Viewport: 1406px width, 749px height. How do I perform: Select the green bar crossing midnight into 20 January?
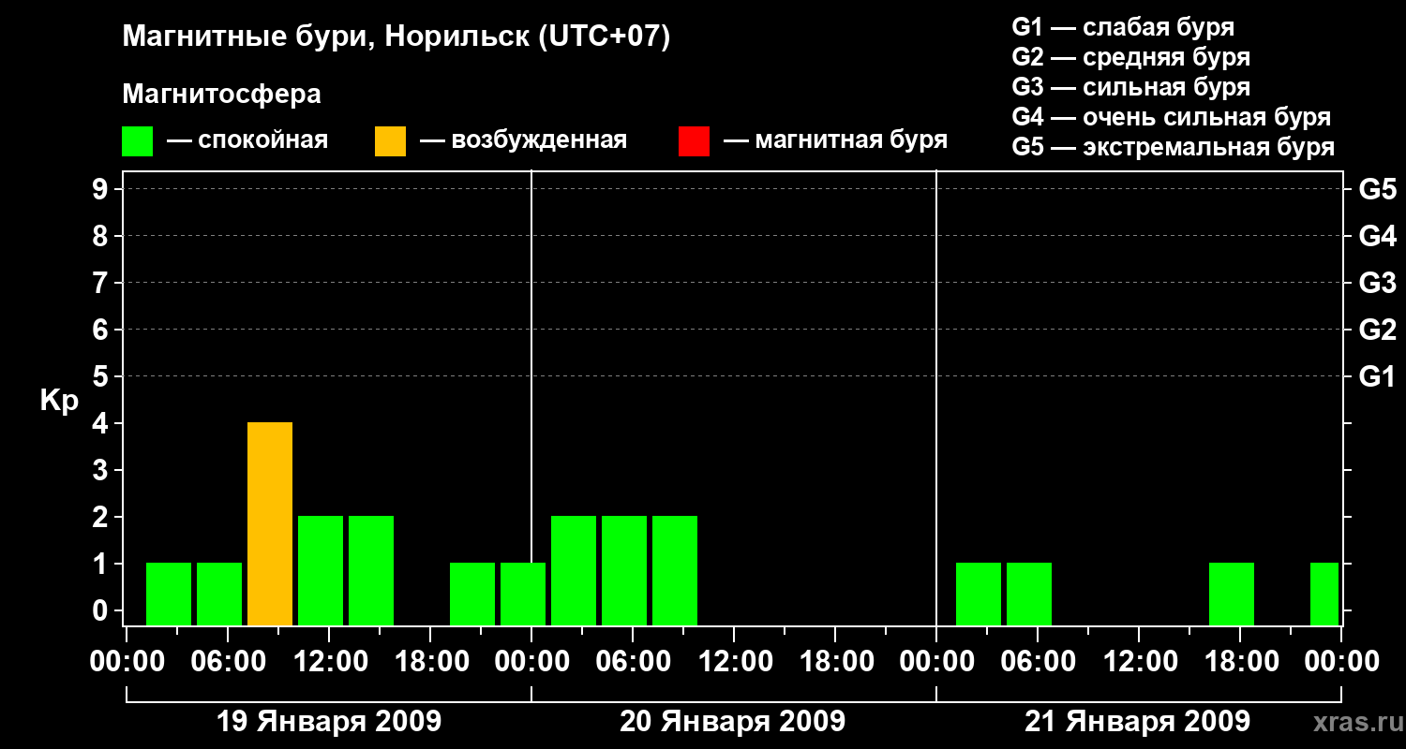[x=523, y=594]
